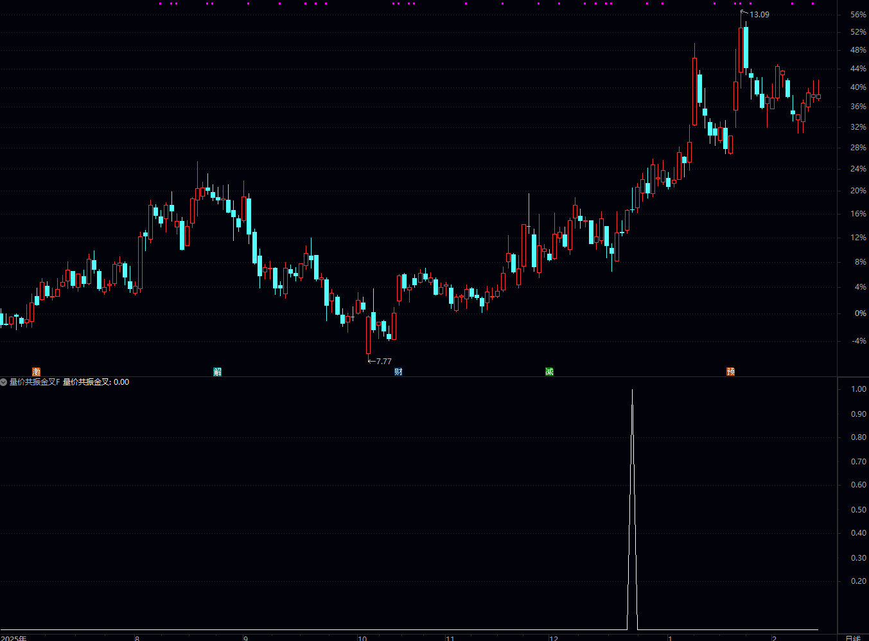Click the 0.50 indicator axis label

[859, 510]
